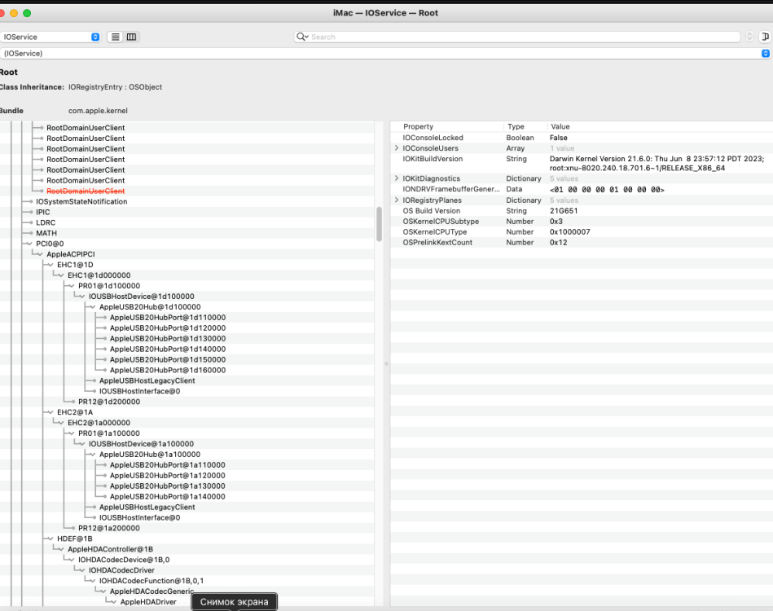Select the IOConsoleLocked property row
The image size is (773, 611).
[x=582, y=138]
